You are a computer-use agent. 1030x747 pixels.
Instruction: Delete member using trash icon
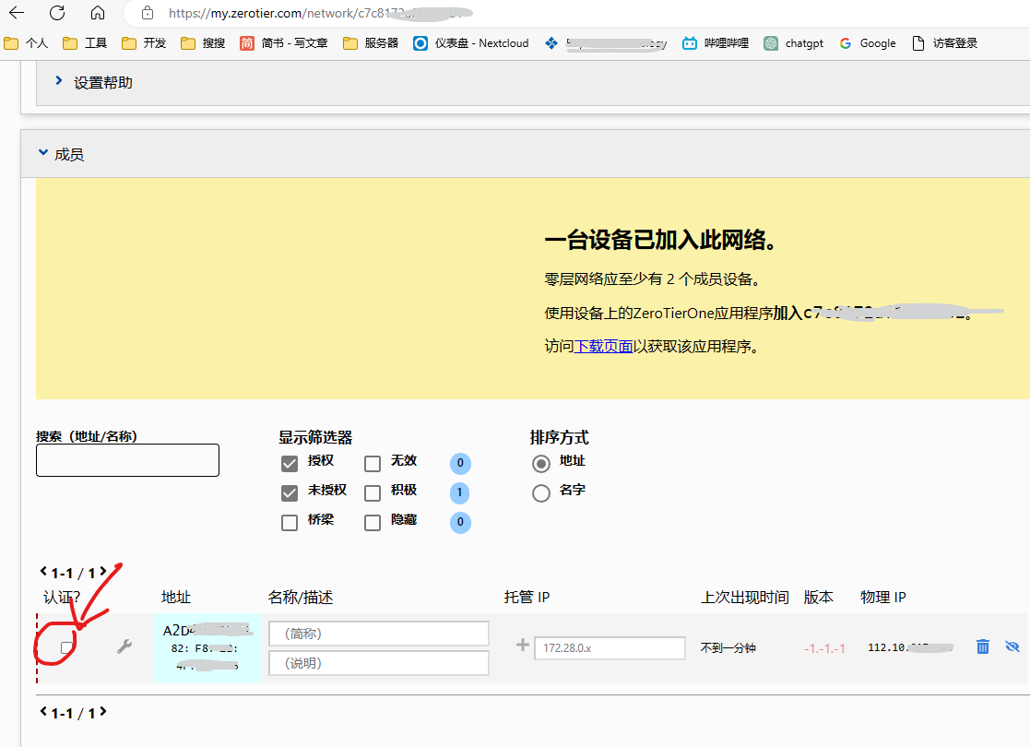click(983, 646)
